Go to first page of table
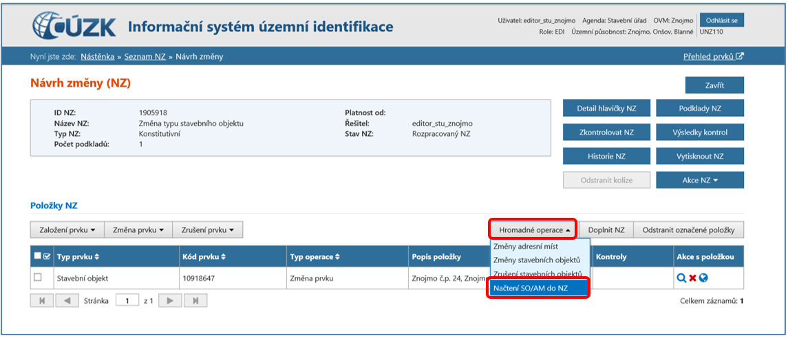This screenshot has width=788, height=338. (x=42, y=301)
